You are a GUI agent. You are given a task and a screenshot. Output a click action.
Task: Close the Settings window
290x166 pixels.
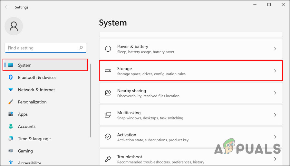(x=283, y=4)
